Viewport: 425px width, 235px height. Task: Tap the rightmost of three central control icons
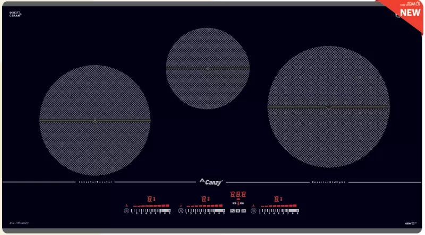pos(244,211)
